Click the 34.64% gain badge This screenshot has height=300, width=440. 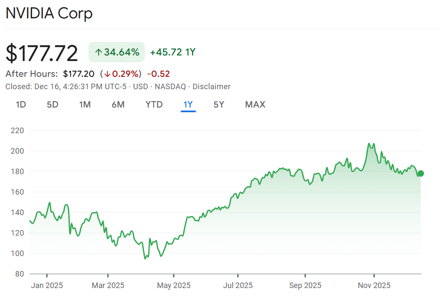click(x=117, y=52)
